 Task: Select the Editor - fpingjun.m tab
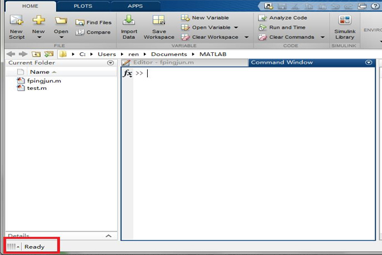pos(185,62)
